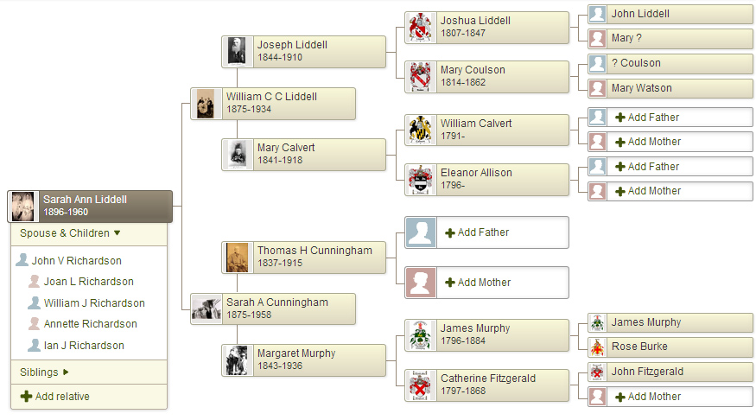The height and width of the screenshot is (420, 756).
Task: Click Catherine Fitzgerald's red cross crest icon
Action: 421,385
